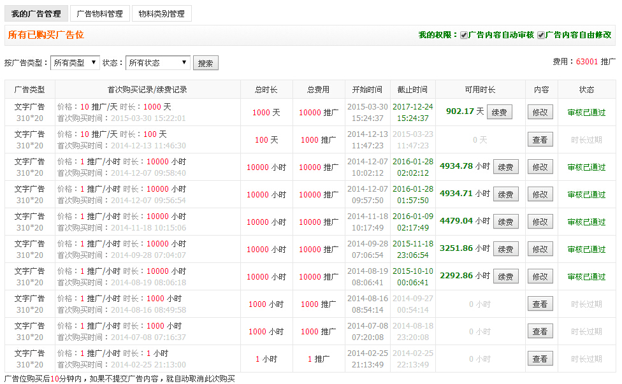
Task: Click the 审核已通过 status link
Action: click(x=588, y=111)
